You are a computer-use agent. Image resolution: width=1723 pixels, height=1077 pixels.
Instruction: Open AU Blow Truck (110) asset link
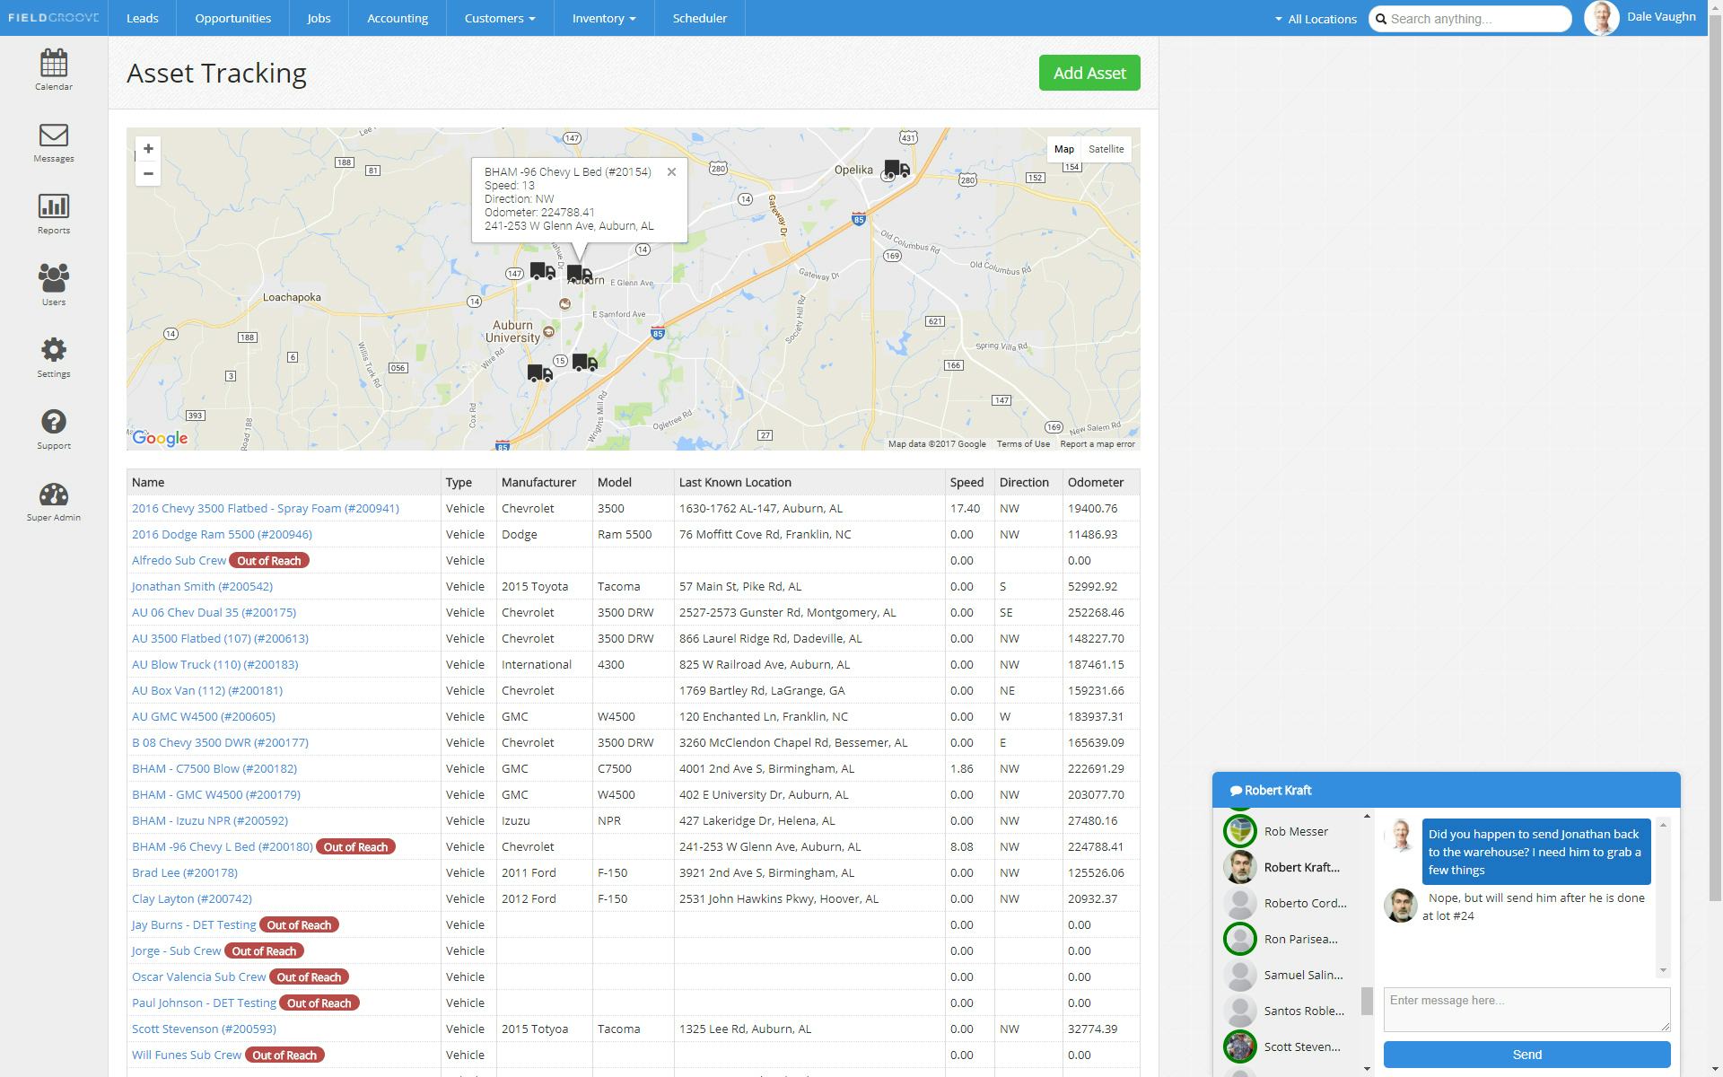tap(214, 664)
